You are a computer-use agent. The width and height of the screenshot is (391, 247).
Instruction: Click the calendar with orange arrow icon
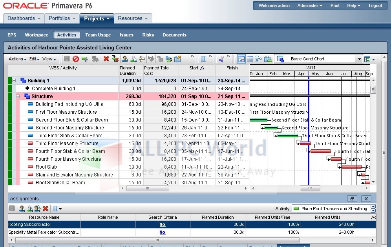(177, 59)
